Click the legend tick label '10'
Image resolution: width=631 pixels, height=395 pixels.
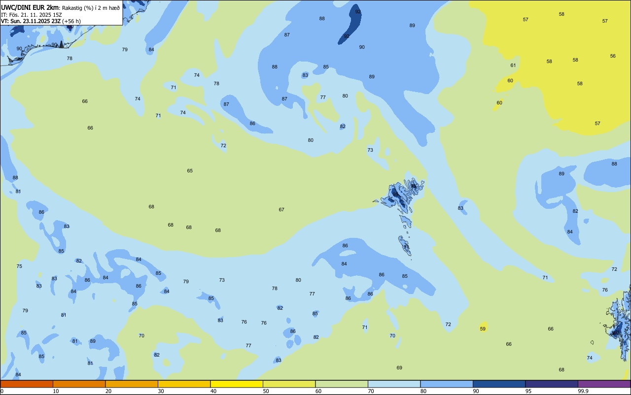[56, 391]
